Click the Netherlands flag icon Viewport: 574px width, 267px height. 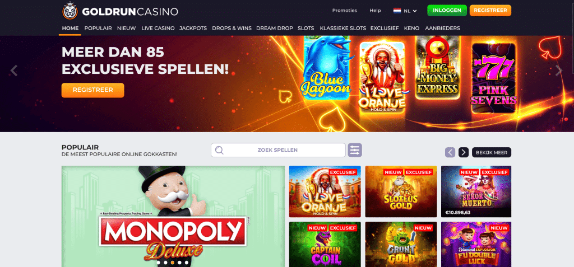pyautogui.click(x=397, y=11)
